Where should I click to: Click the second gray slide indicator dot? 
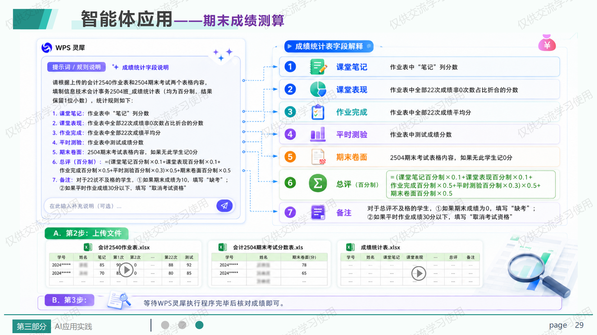click(x=182, y=325)
